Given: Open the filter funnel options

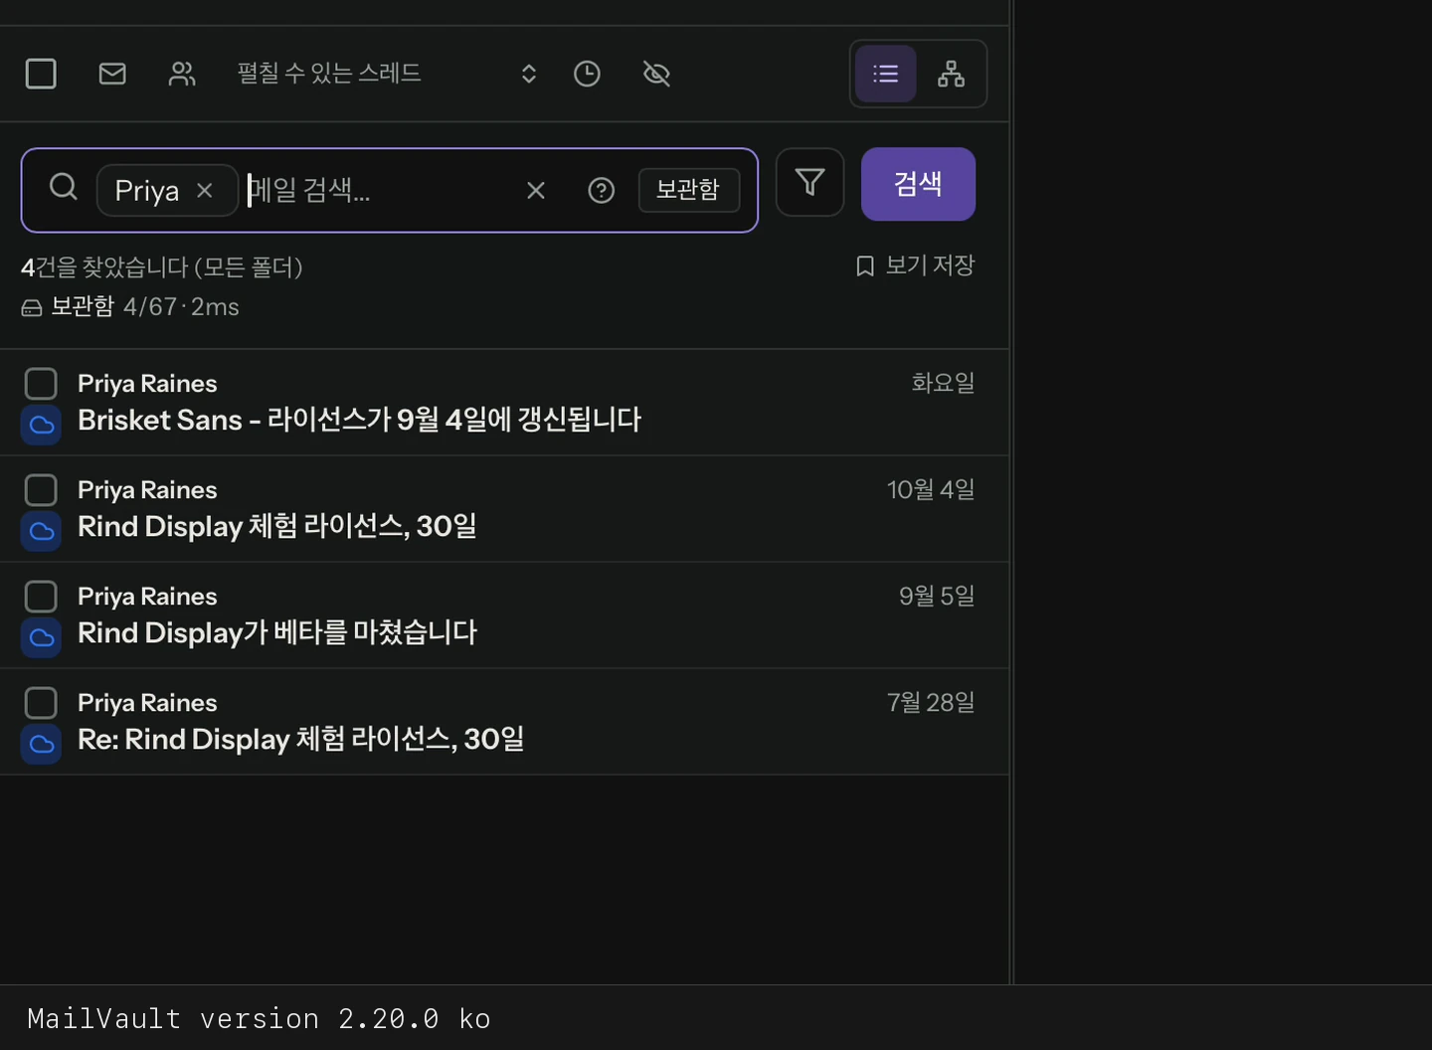Looking at the screenshot, I should click(810, 182).
